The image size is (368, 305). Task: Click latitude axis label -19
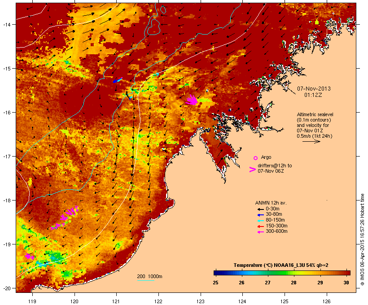point(6,244)
